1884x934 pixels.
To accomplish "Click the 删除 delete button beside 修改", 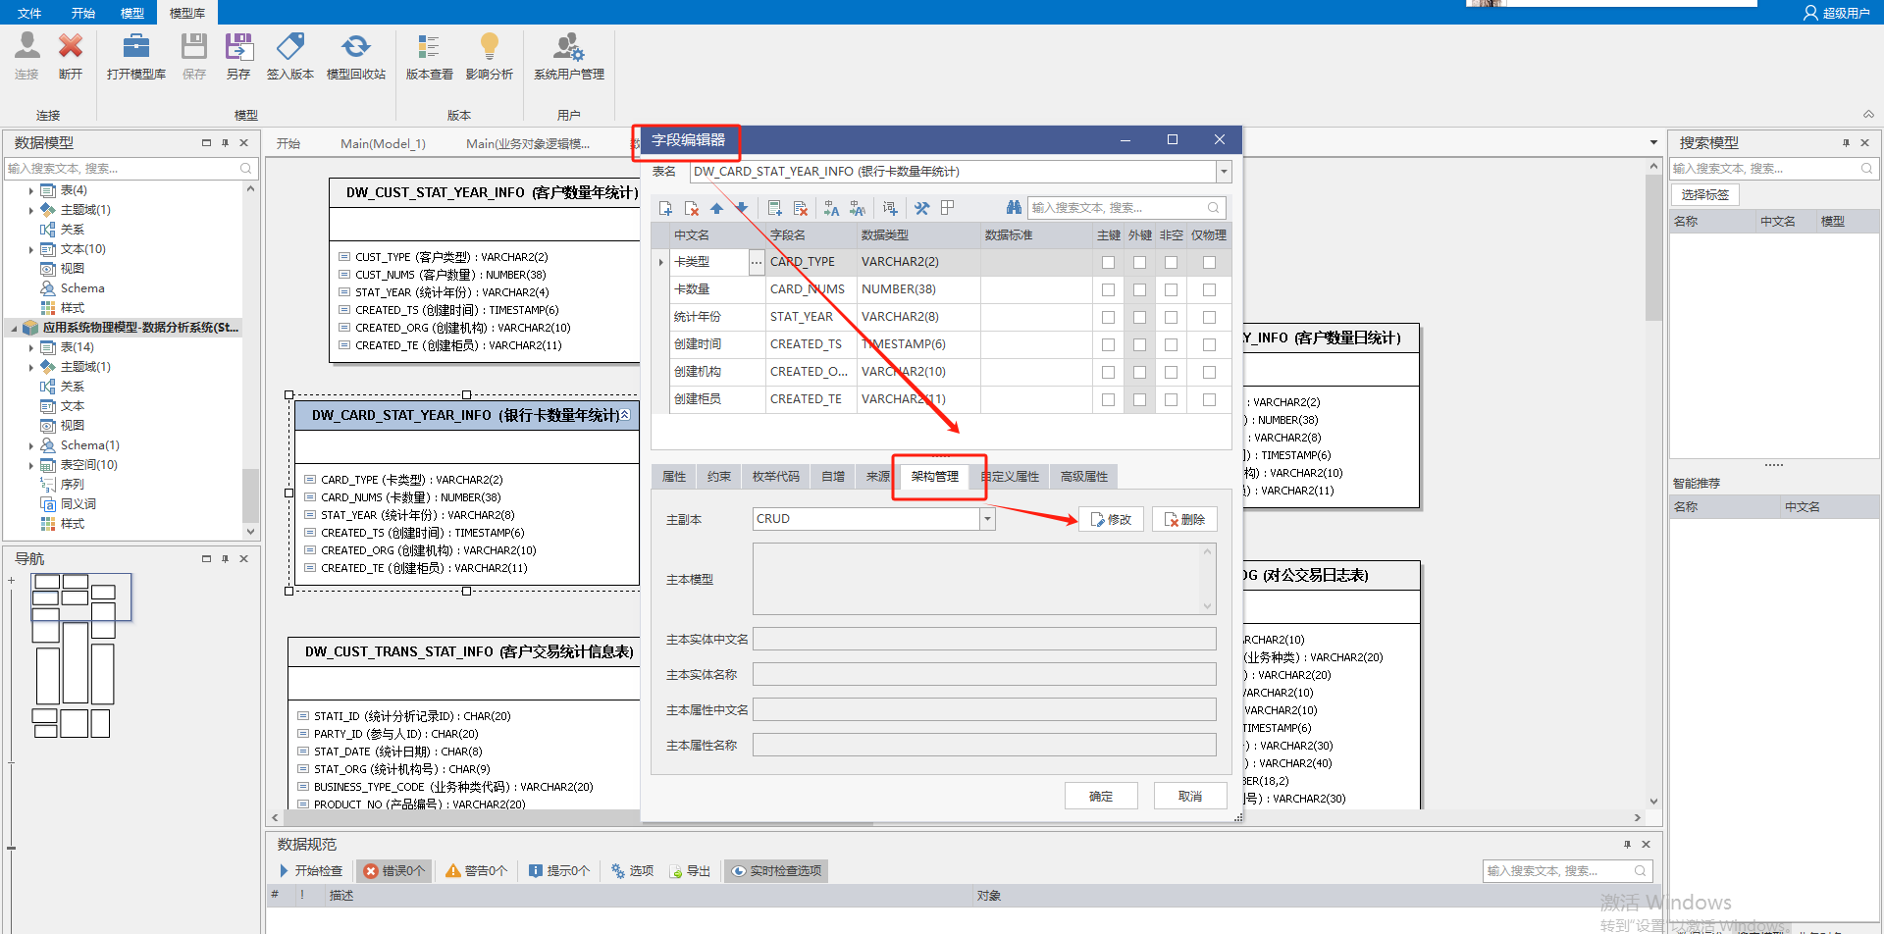I will point(1184,519).
